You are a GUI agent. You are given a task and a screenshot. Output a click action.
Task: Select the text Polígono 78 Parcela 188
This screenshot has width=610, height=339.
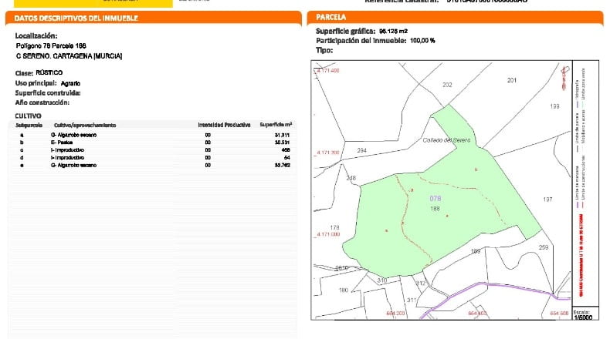coord(51,45)
